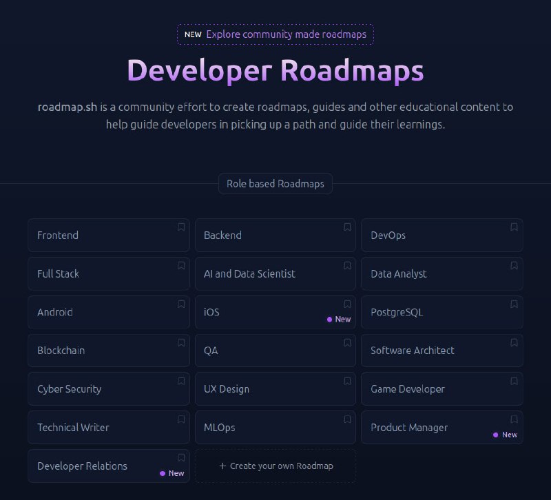Go to the Software Architect roadmap

441,351
